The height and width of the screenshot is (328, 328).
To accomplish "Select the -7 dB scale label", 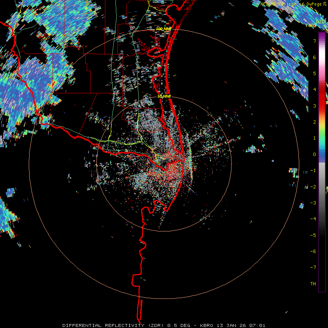I will [x=313, y=268].
